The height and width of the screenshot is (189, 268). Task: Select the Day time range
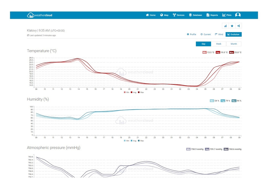203,44
